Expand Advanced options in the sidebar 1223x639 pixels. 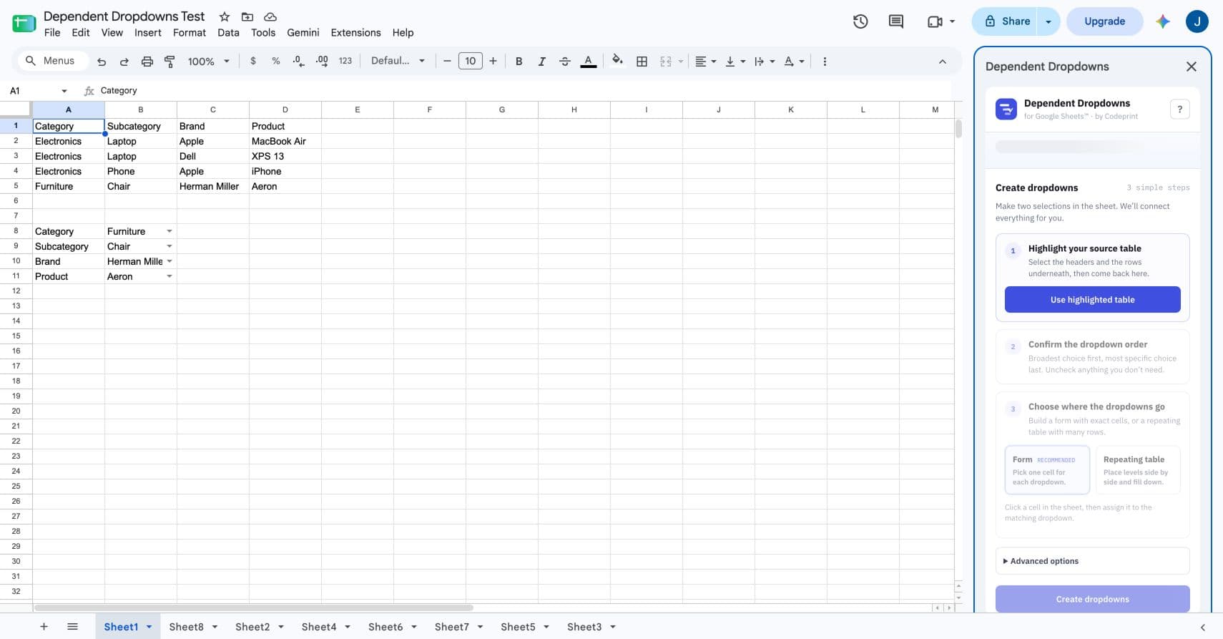click(x=1093, y=561)
